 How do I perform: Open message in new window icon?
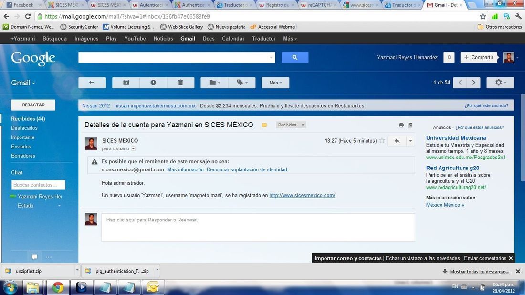point(410,125)
